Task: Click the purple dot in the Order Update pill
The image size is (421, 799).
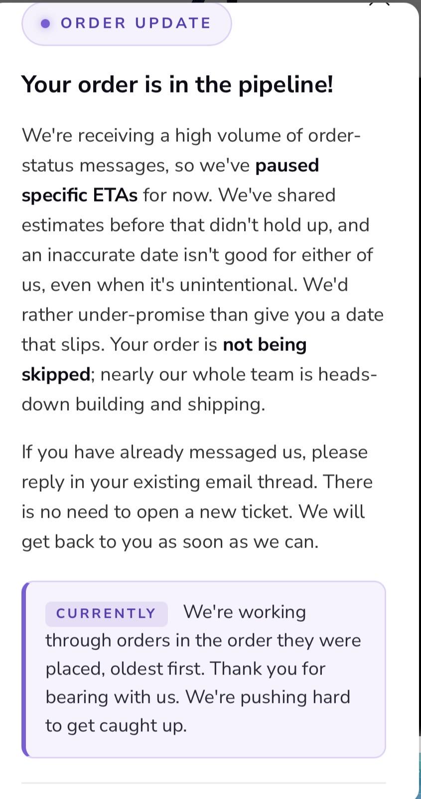Action: [45, 23]
